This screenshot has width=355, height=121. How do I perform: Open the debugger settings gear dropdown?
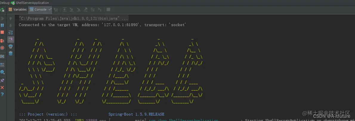pyautogui.click(x=2, y=72)
